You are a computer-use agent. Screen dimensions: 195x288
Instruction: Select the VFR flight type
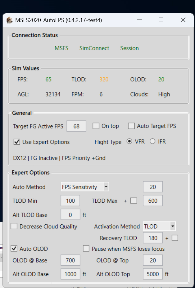click(x=129, y=142)
